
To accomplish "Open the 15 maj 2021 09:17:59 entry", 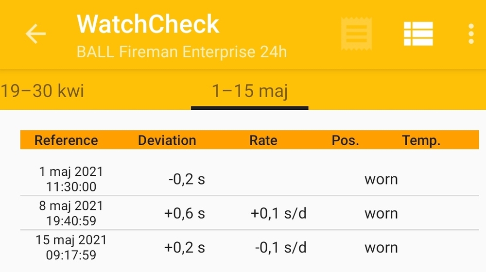I will (71, 247).
